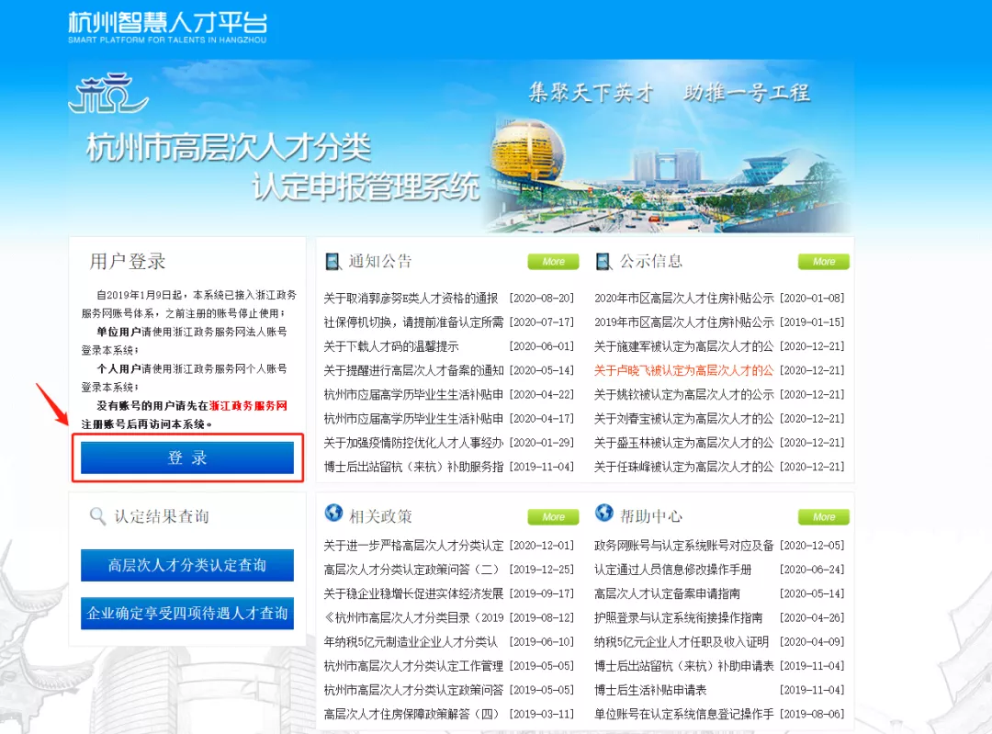The width and height of the screenshot is (992, 734).
Task: Click the 用户登录 panel title
Action: 128,261
